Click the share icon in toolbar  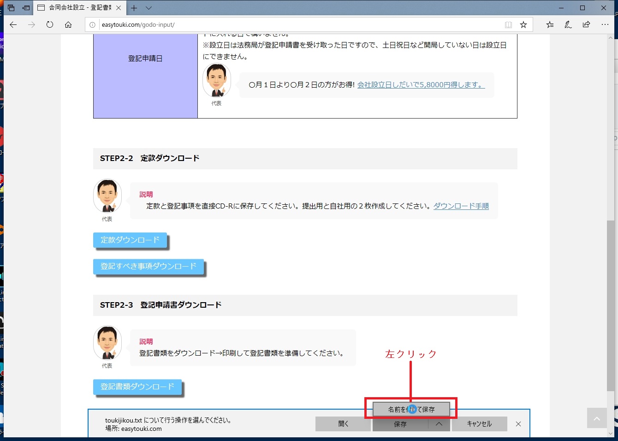[586, 25]
